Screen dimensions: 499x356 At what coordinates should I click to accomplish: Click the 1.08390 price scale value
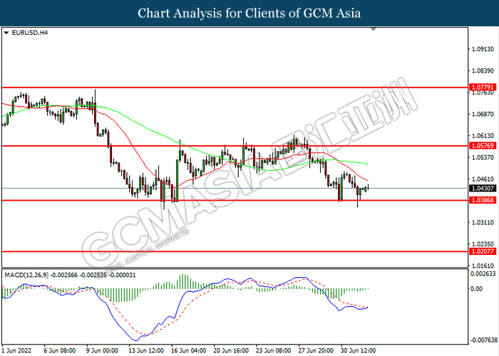tap(483, 70)
